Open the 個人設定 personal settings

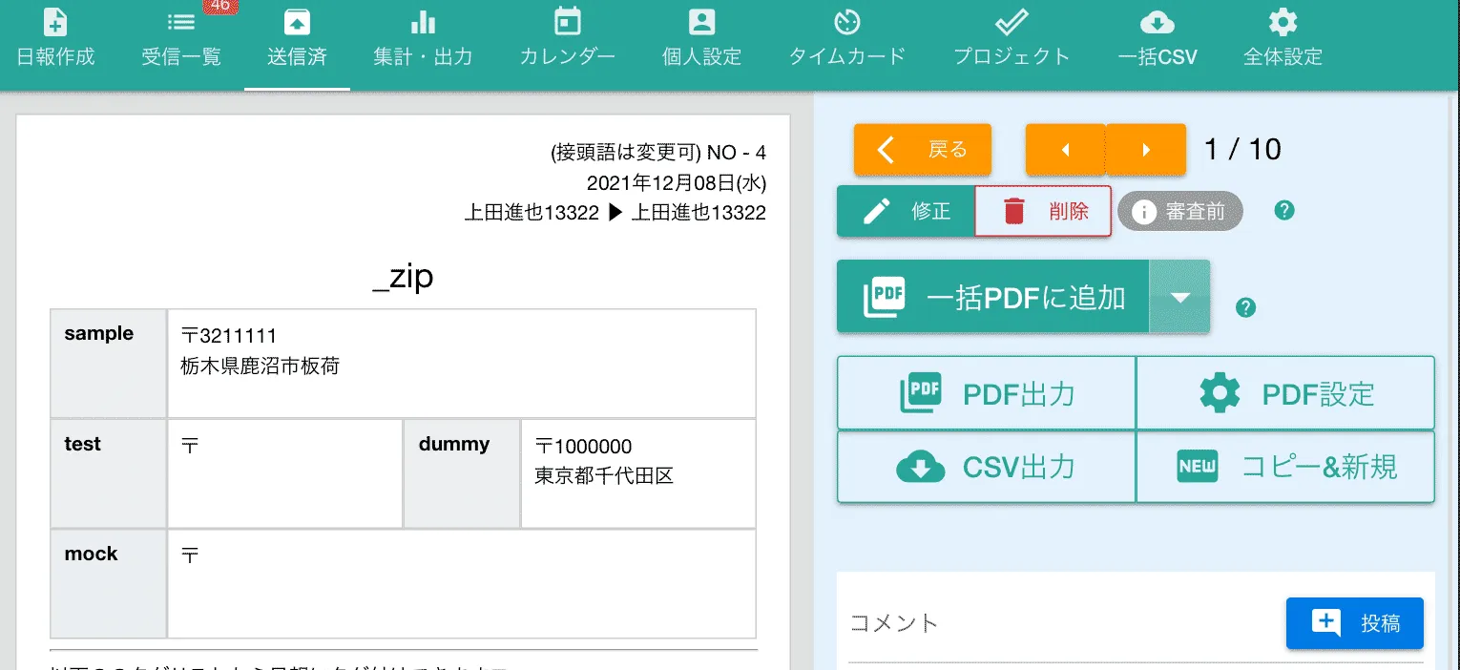coord(702,40)
